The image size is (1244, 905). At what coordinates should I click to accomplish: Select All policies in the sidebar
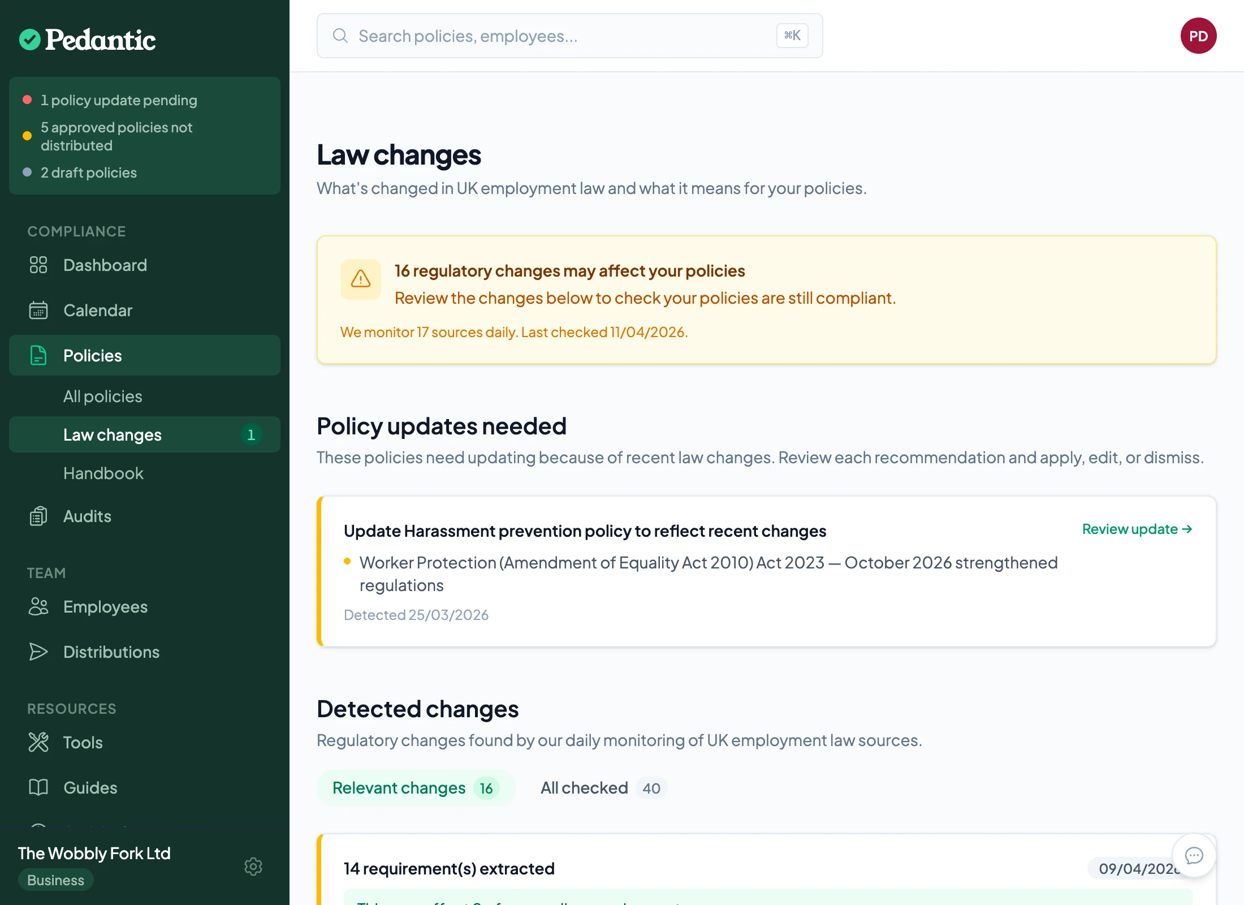(102, 396)
